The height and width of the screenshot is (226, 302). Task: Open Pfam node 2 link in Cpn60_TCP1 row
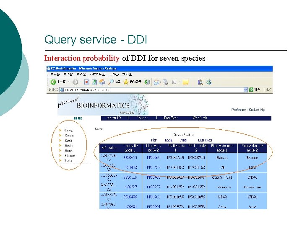click(154, 177)
